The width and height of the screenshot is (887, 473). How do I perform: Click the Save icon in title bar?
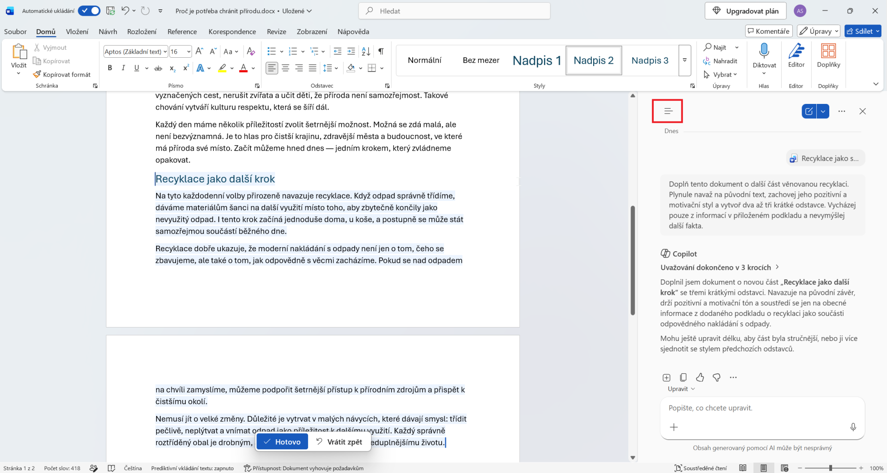(110, 11)
